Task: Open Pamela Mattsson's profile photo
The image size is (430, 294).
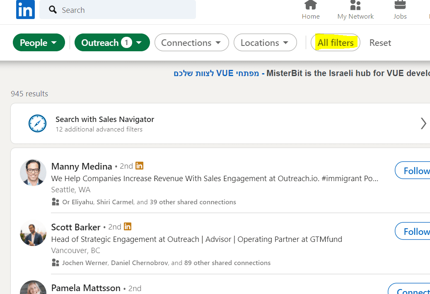Action: pyautogui.click(x=33, y=287)
